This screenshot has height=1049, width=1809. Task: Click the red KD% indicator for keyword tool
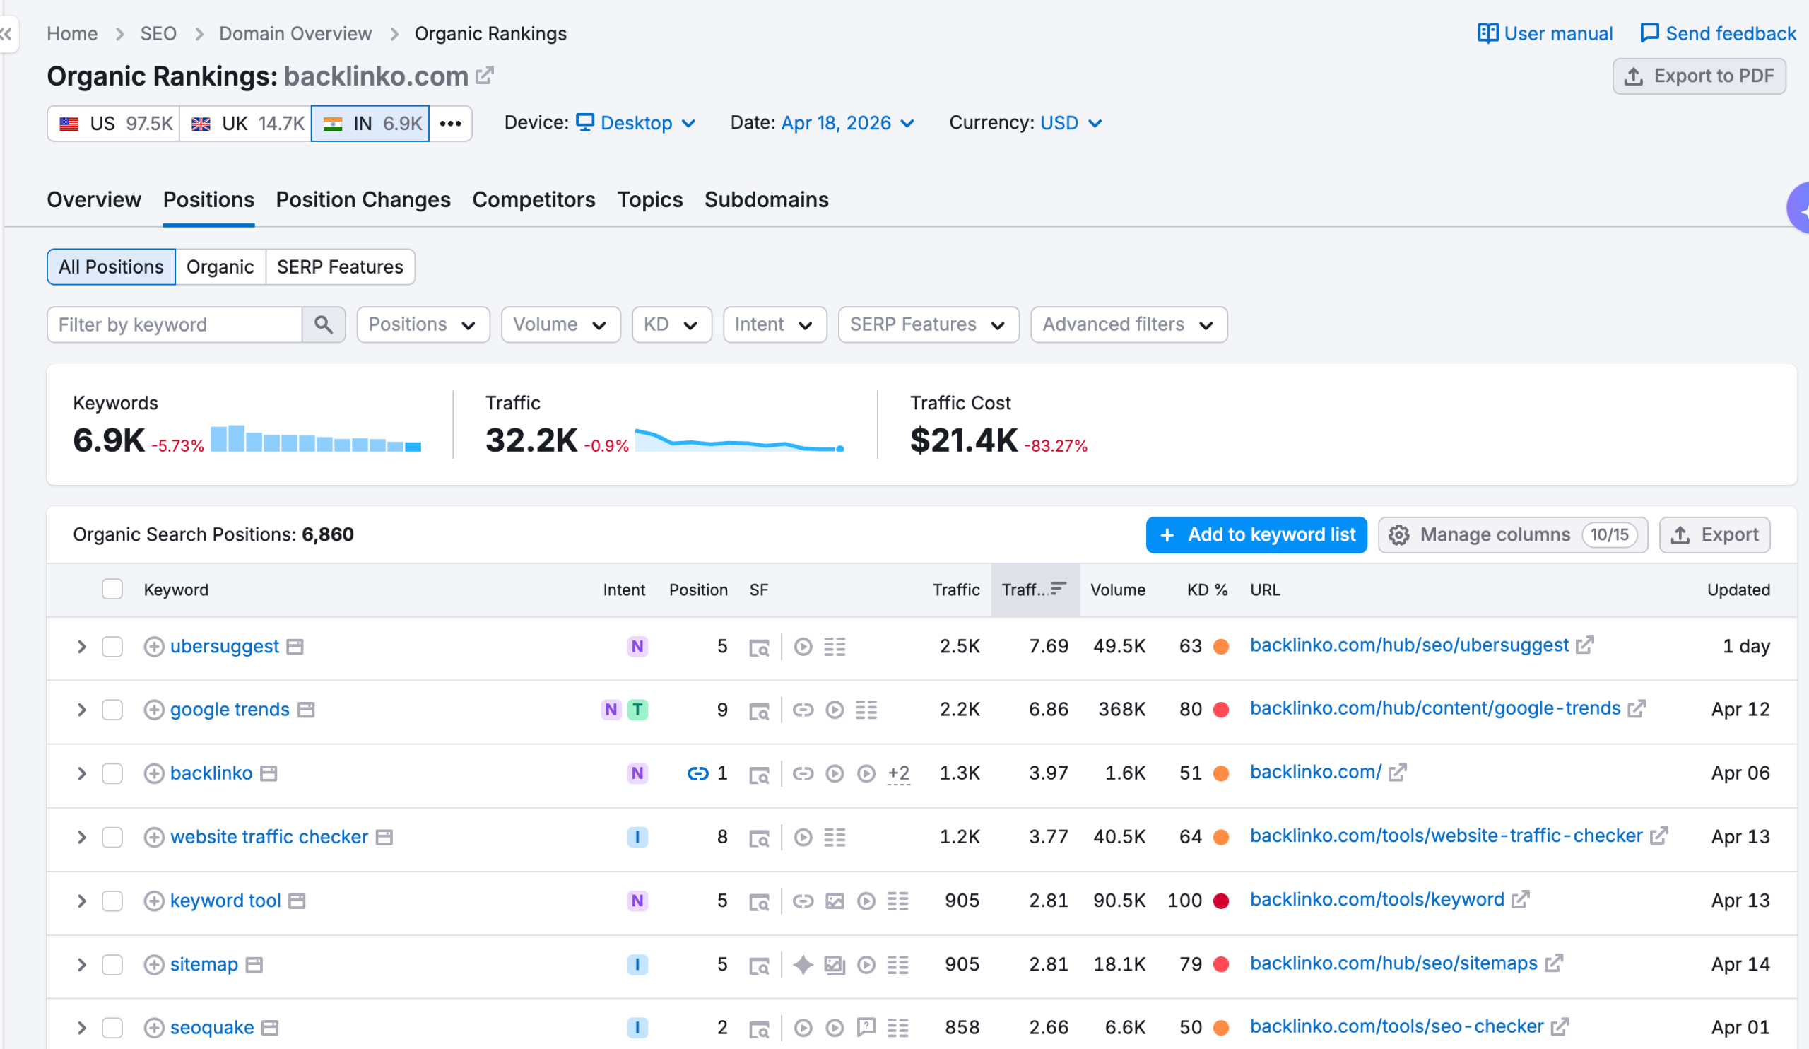[1220, 901]
